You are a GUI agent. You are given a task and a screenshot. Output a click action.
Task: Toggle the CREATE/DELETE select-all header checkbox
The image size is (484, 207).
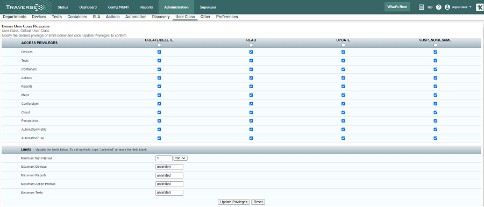tap(159, 45)
